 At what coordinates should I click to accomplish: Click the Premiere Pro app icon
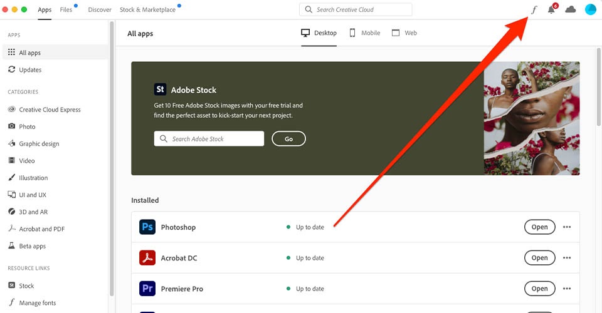pos(147,289)
